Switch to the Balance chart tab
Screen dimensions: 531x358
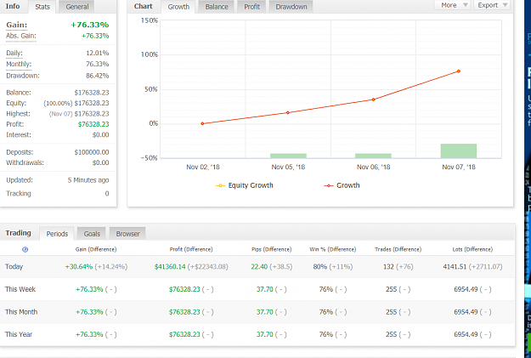pyautogui.click(x=217, y=7)
